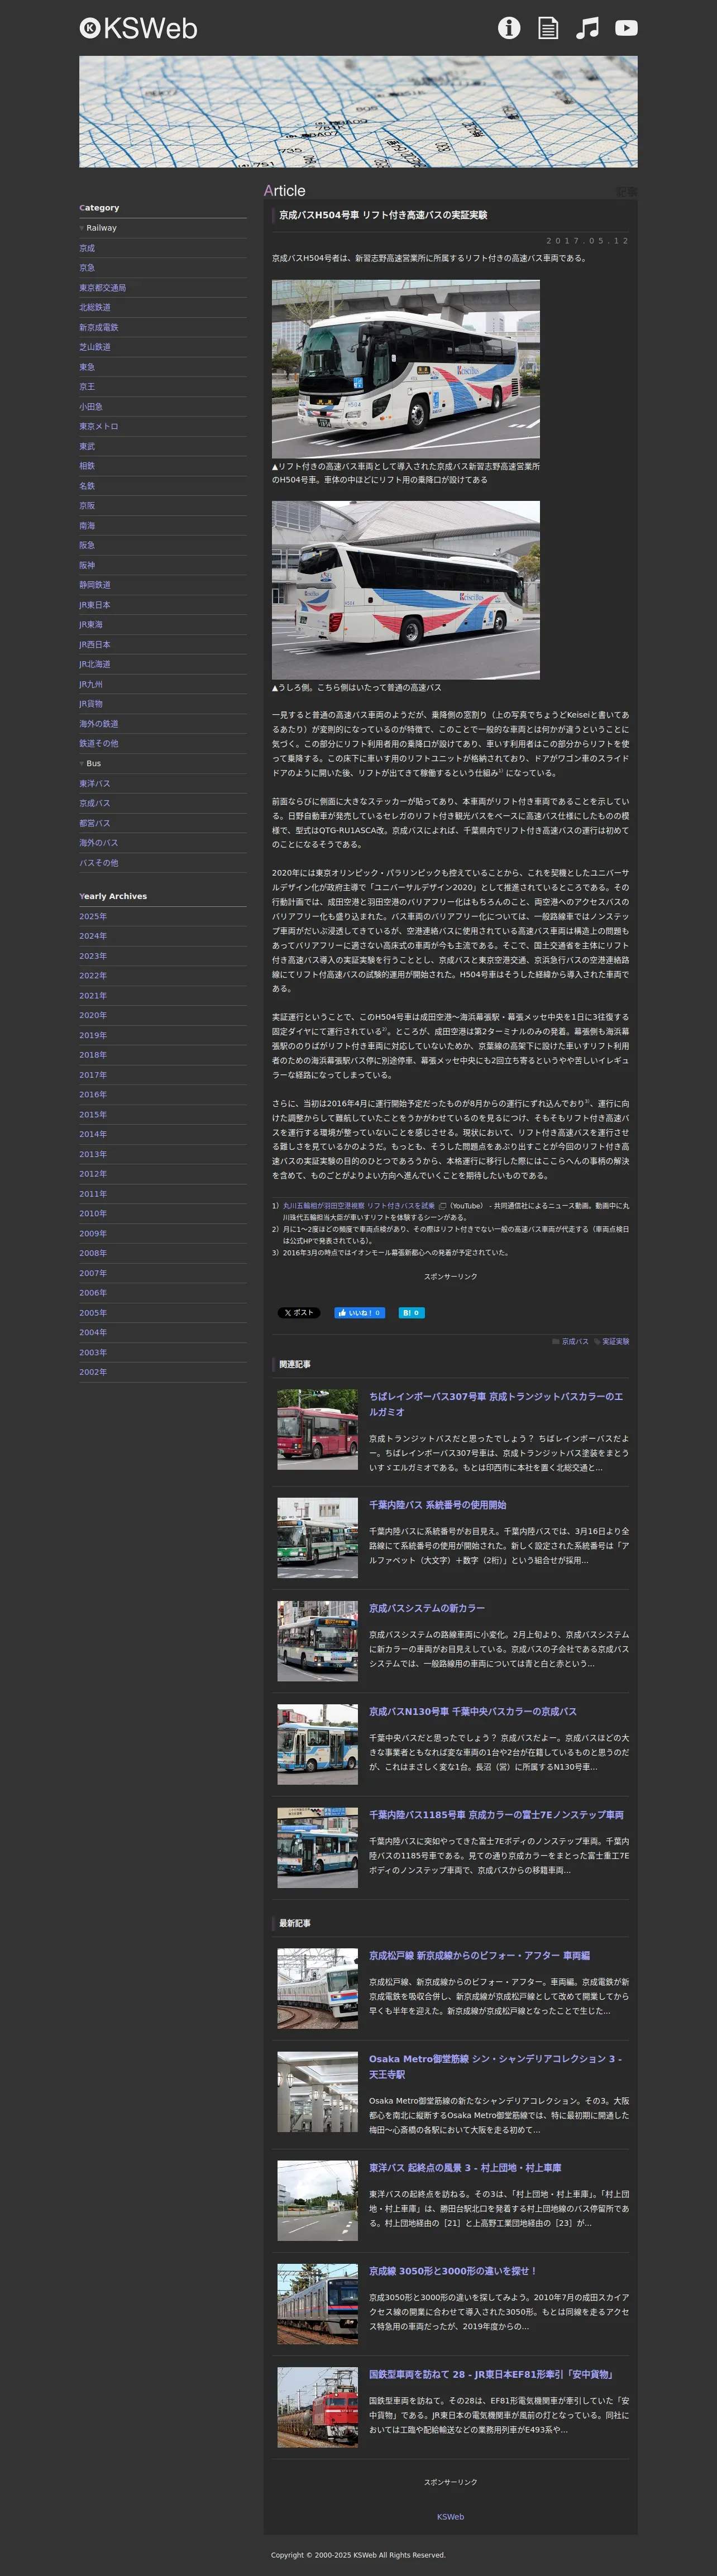Select the 鉄道その他 category
717x2576 pixels.
pos(99,744)
